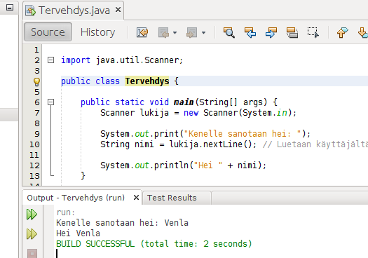
Task: Click the yellow Re-run with settings icon
Action: [32, 234]
